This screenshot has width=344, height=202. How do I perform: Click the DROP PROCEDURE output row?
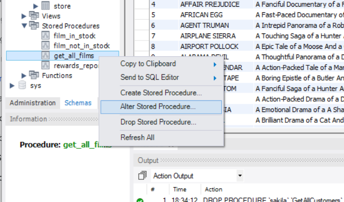239,200
